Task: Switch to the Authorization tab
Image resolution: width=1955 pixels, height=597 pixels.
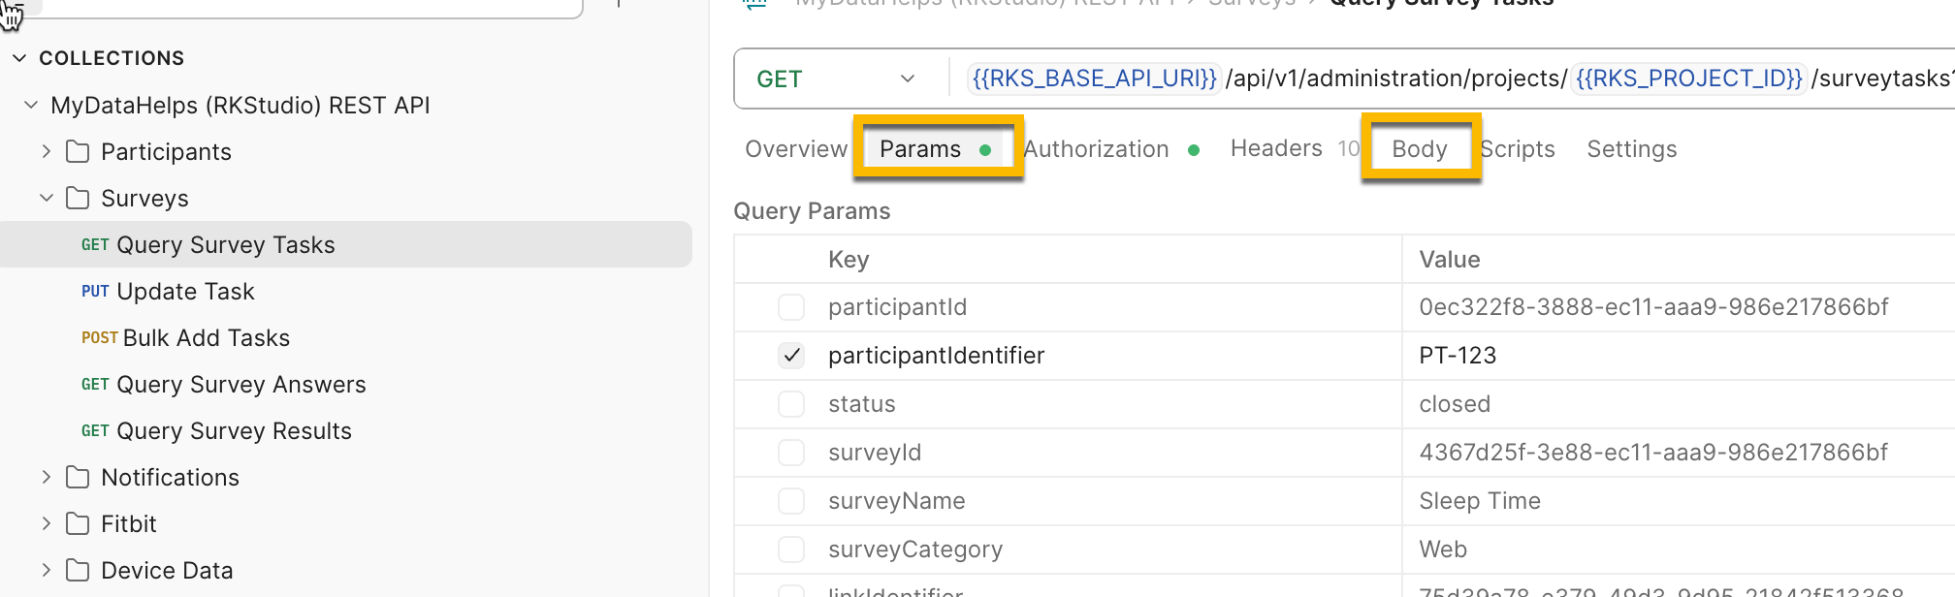Action: (1111, 149)
